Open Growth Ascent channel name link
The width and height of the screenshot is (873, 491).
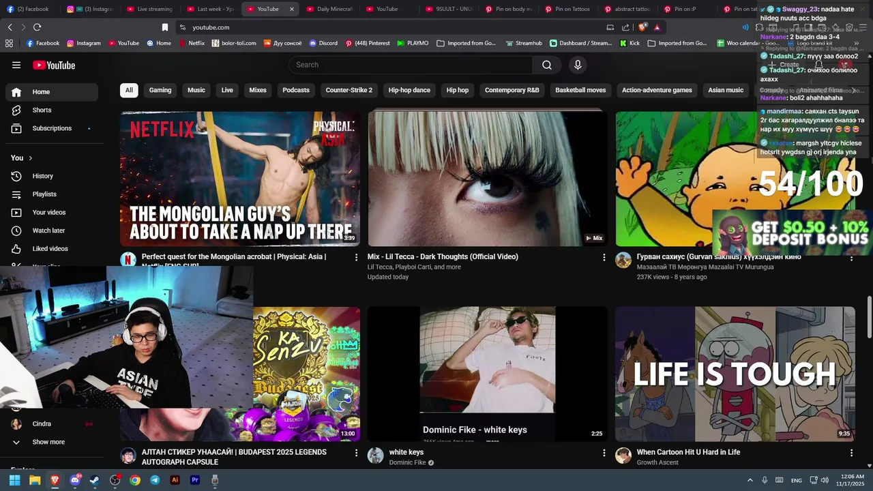(x=657, y=462)
